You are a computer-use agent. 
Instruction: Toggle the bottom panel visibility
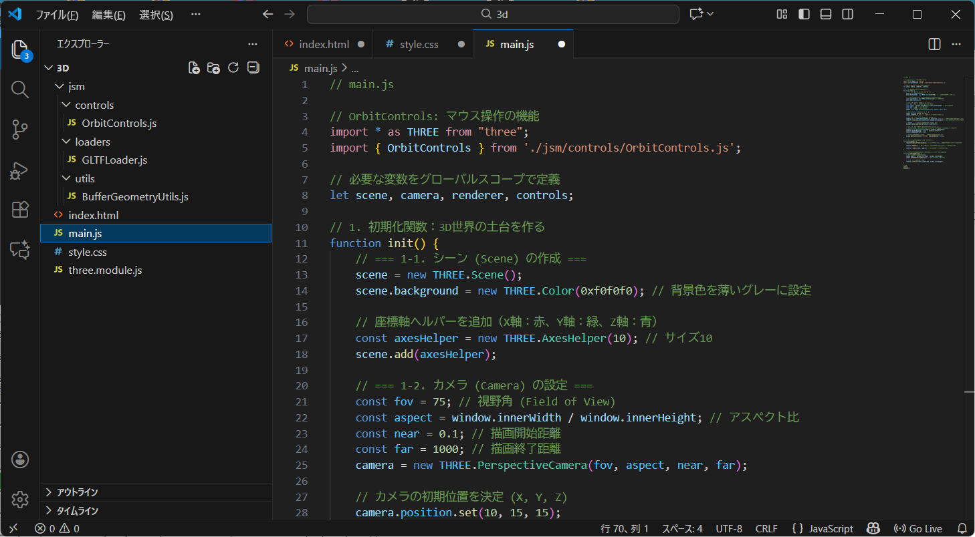tap(825, 13)
